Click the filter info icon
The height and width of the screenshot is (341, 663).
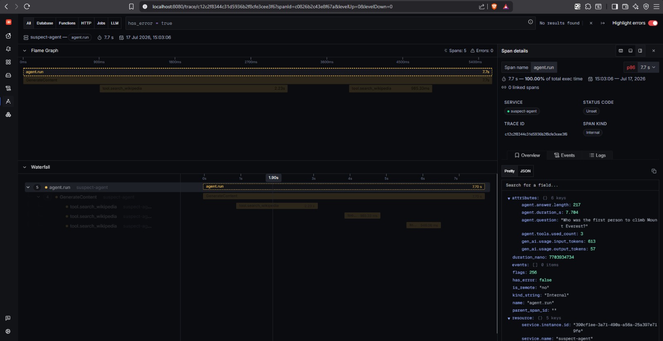click(x=530, y=22)
